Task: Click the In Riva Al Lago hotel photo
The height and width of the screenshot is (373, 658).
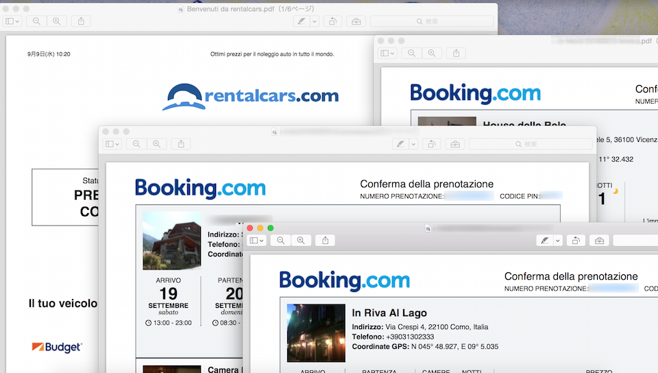Action: (x=316, y=333)
